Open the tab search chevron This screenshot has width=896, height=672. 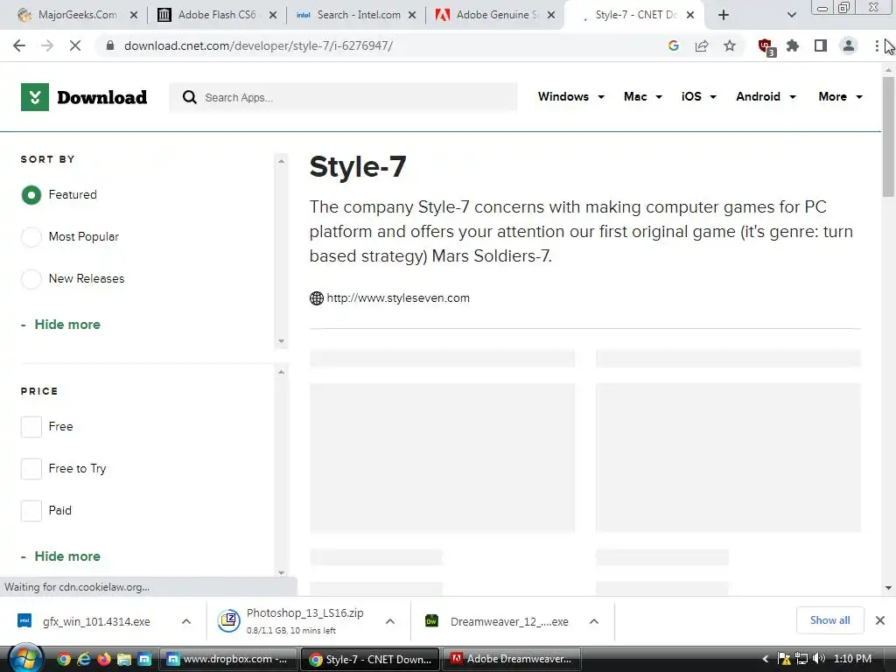coord(791,16)
